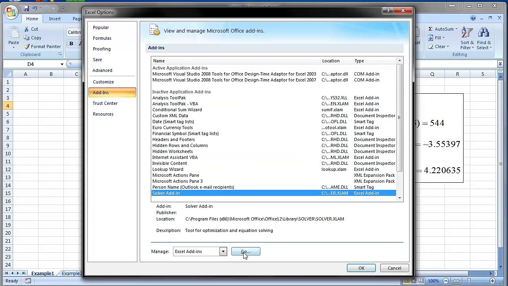Image resolution: width=508 pixels, height=286 pixels.
Task: Paste from the clipboard icon
Action: coord(13,33)
